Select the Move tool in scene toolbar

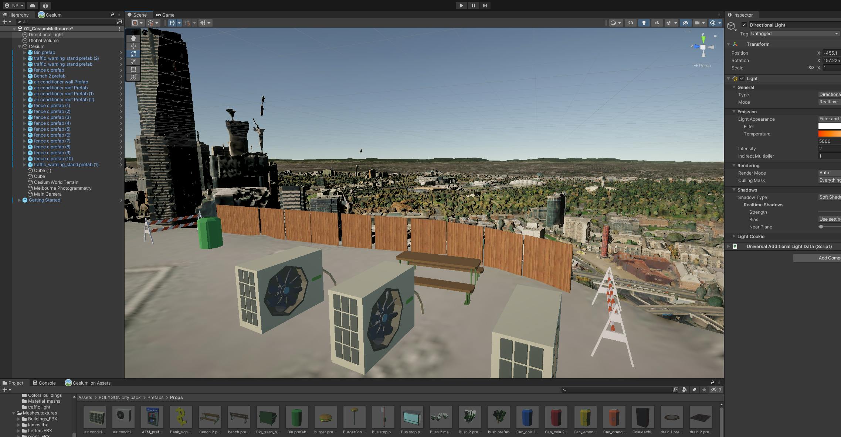[x=133, y=46]
